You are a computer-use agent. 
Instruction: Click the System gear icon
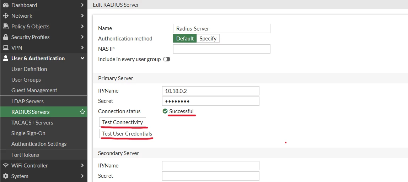pos(5,176)
